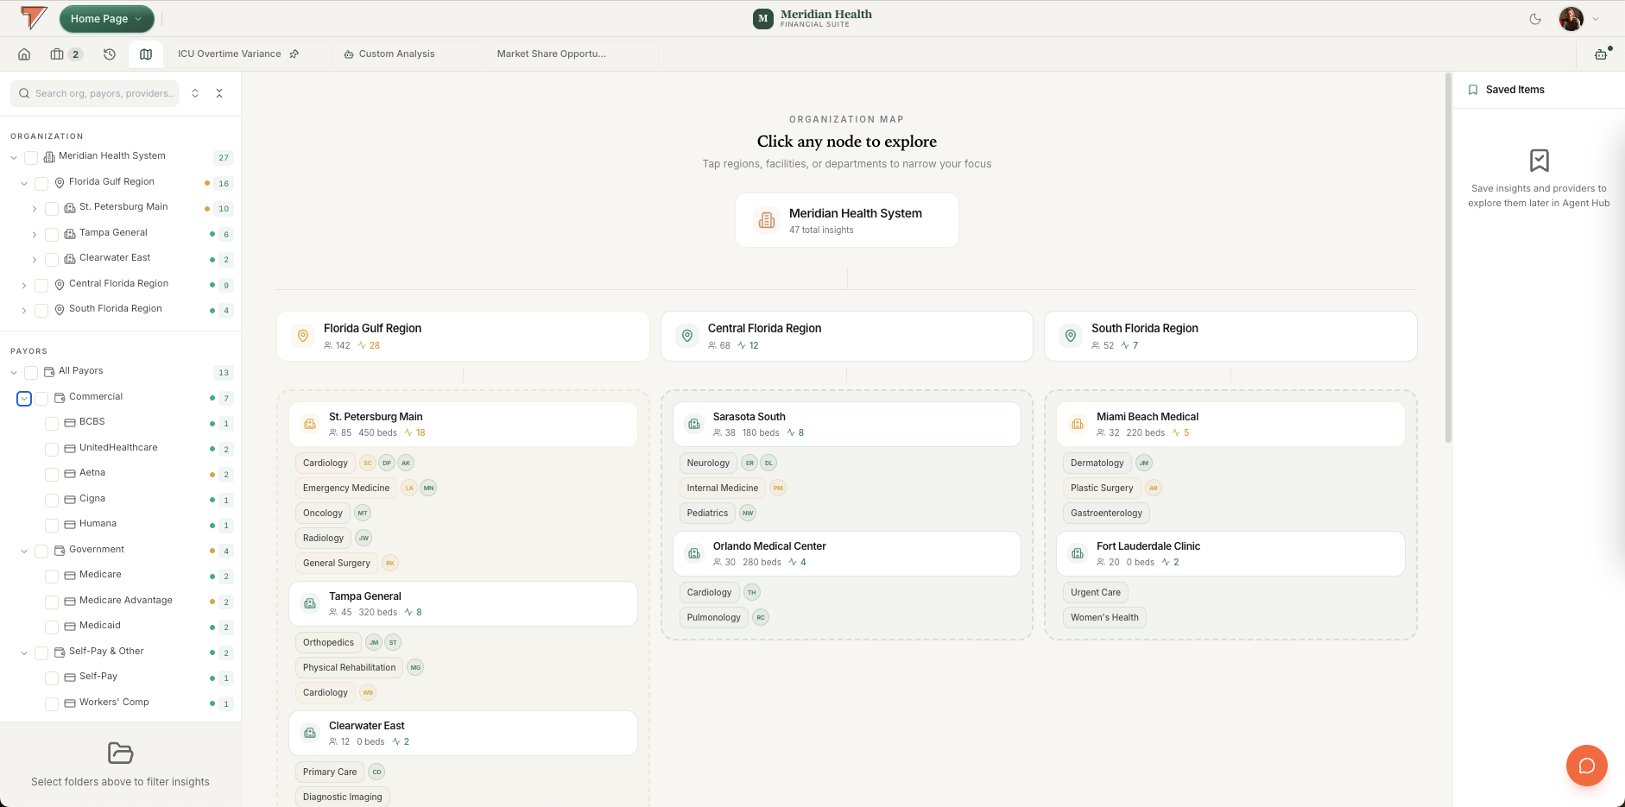Click the Fort Lauderdale Clinic card hospital icon
Viewport: 1625px width, 807px height.
pyautogui.click(x=1078, y=553)
